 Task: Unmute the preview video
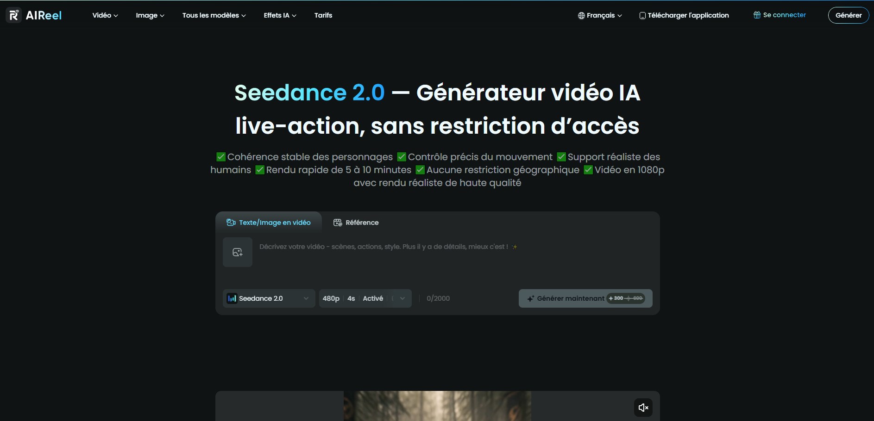point(643,408)
